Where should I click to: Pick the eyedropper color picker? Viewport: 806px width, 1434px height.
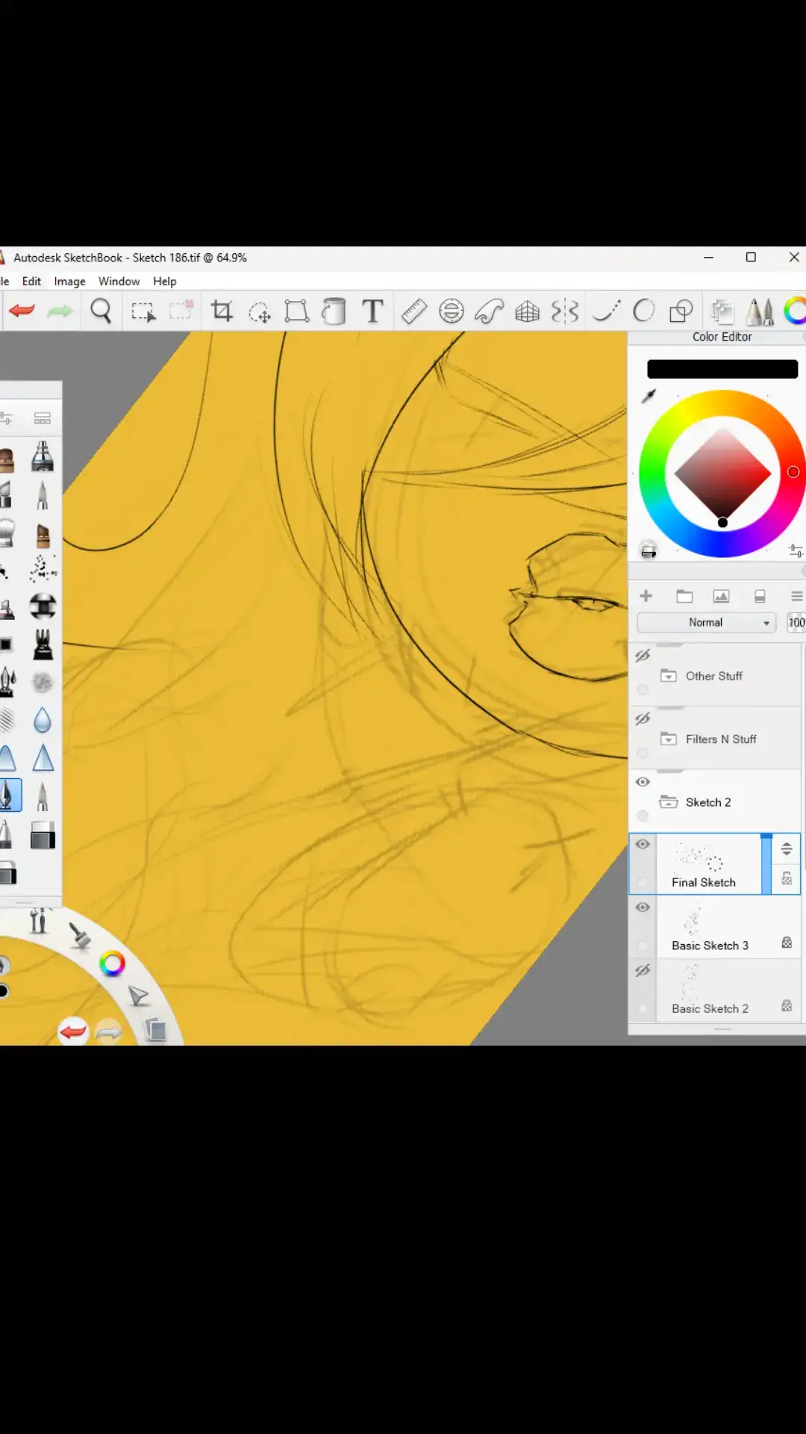coord(649,396)
